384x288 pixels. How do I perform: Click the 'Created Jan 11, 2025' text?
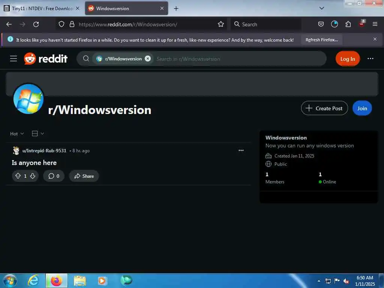294,156
